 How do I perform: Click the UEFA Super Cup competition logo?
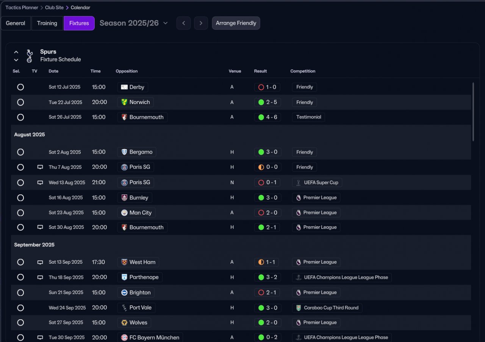(x=299, y=183)
